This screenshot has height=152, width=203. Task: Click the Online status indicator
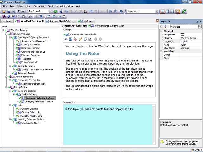tap(196, 150)
